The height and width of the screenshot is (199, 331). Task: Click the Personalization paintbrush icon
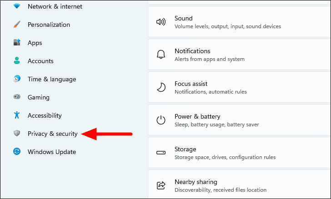17,24
